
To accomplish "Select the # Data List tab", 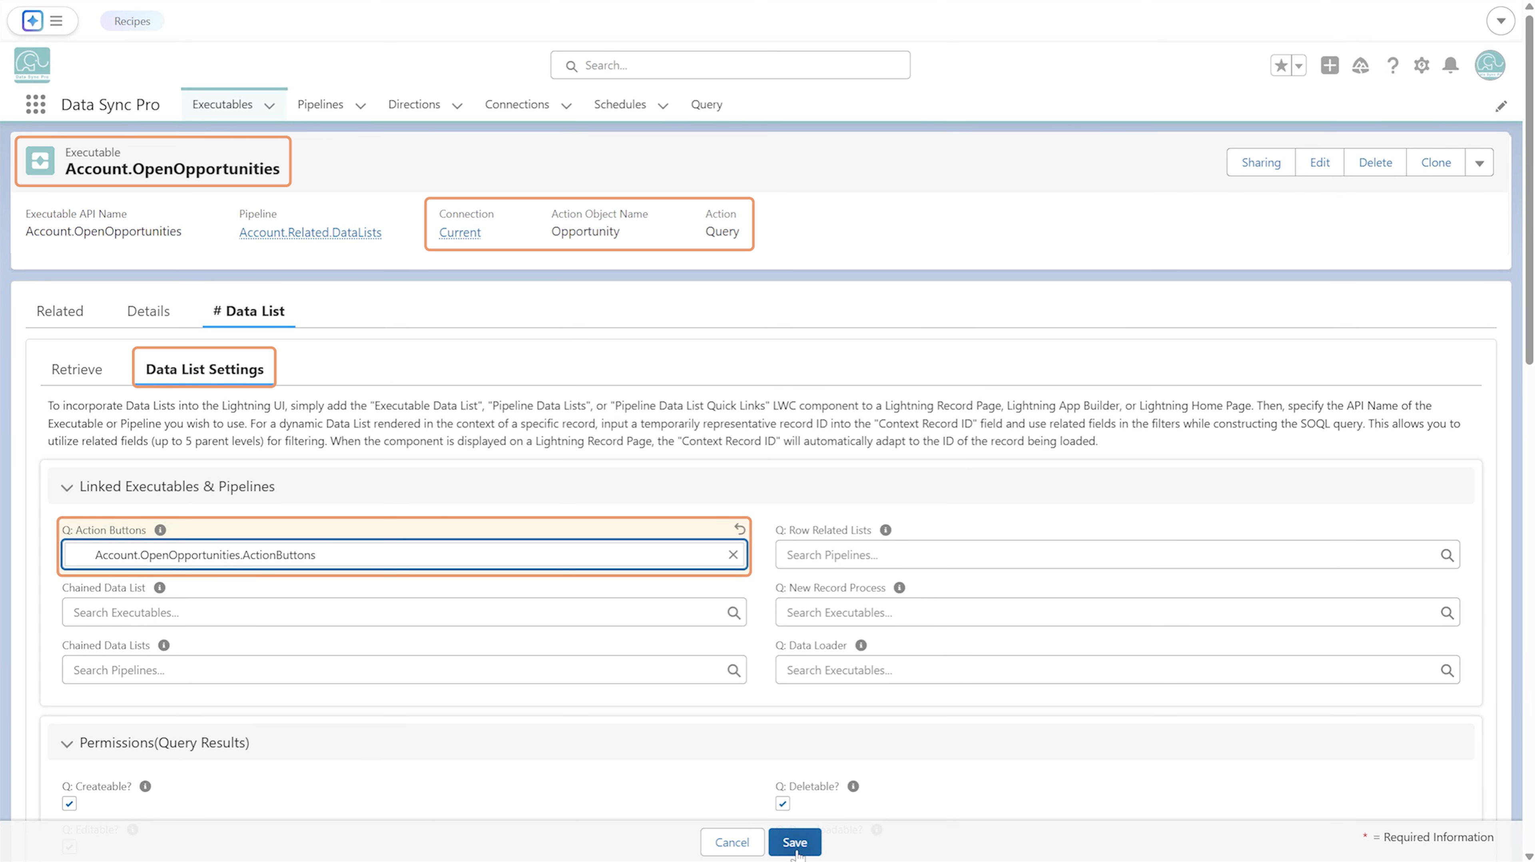I will (x=249, y=311).
